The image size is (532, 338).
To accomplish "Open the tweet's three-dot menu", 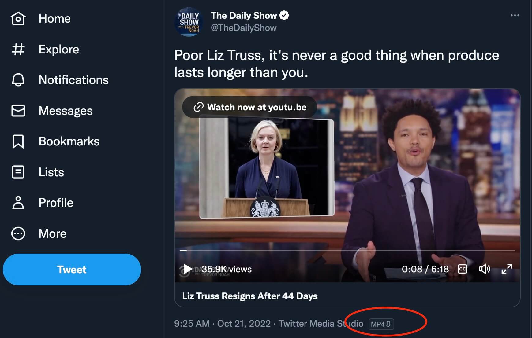I will [x=515, y=15].
